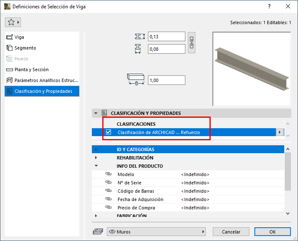Screen dimensions: 298x241
Task: Open the classification arrow next to Refuerzo
Action: [280, 132]
